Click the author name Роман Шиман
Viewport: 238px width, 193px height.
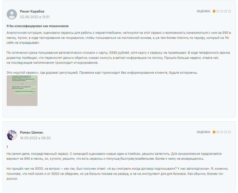point(32,132)
